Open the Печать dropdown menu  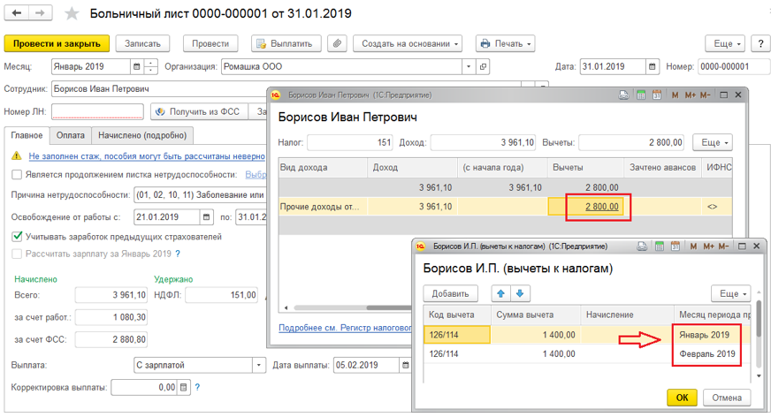(505, 43)
